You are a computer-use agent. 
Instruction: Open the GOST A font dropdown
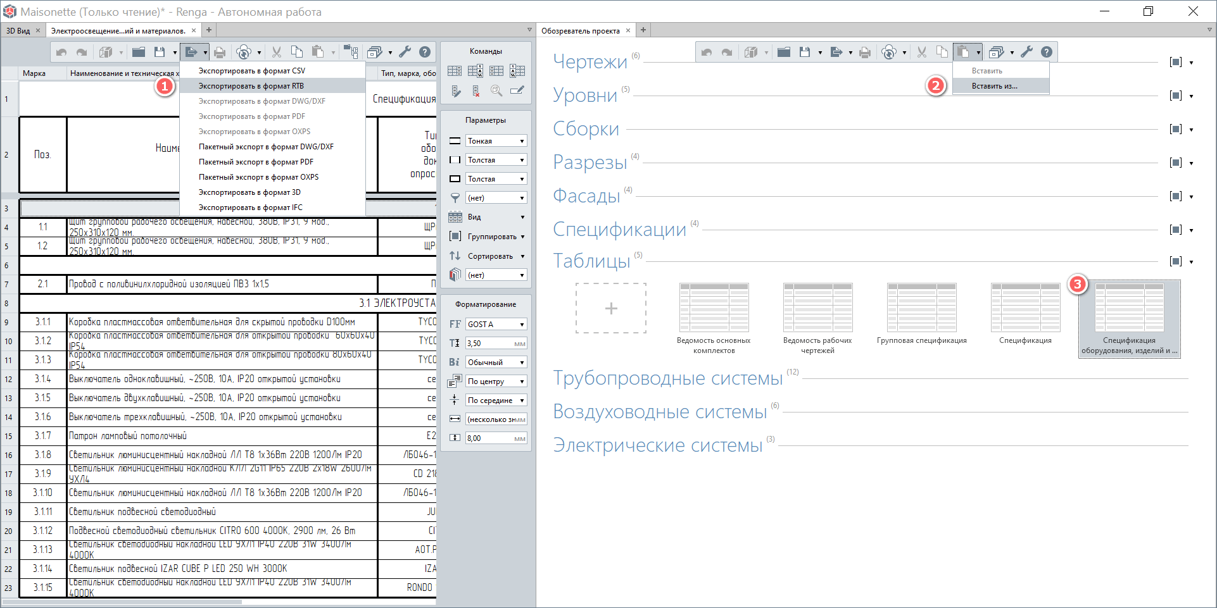pos(496,325)
